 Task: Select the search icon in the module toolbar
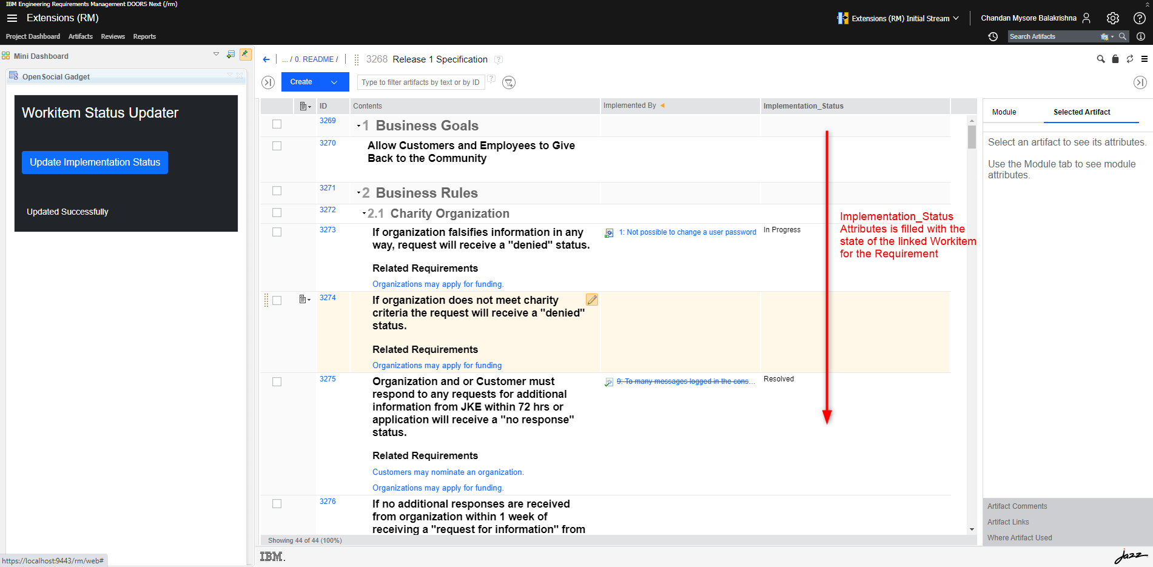pyautogui.click(x=1101, y=59)
